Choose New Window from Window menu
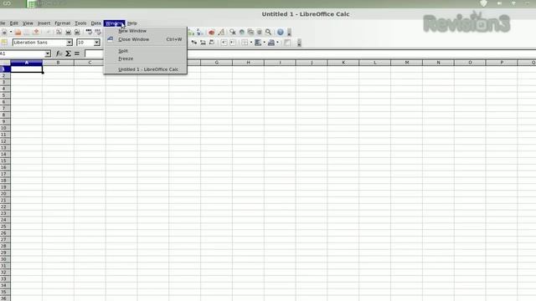Image resolution: width=536 pixels, height=301 pixels. tap(132, 31)
